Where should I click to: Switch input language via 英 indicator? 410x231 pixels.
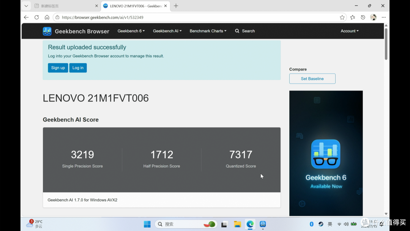point(330,224)
